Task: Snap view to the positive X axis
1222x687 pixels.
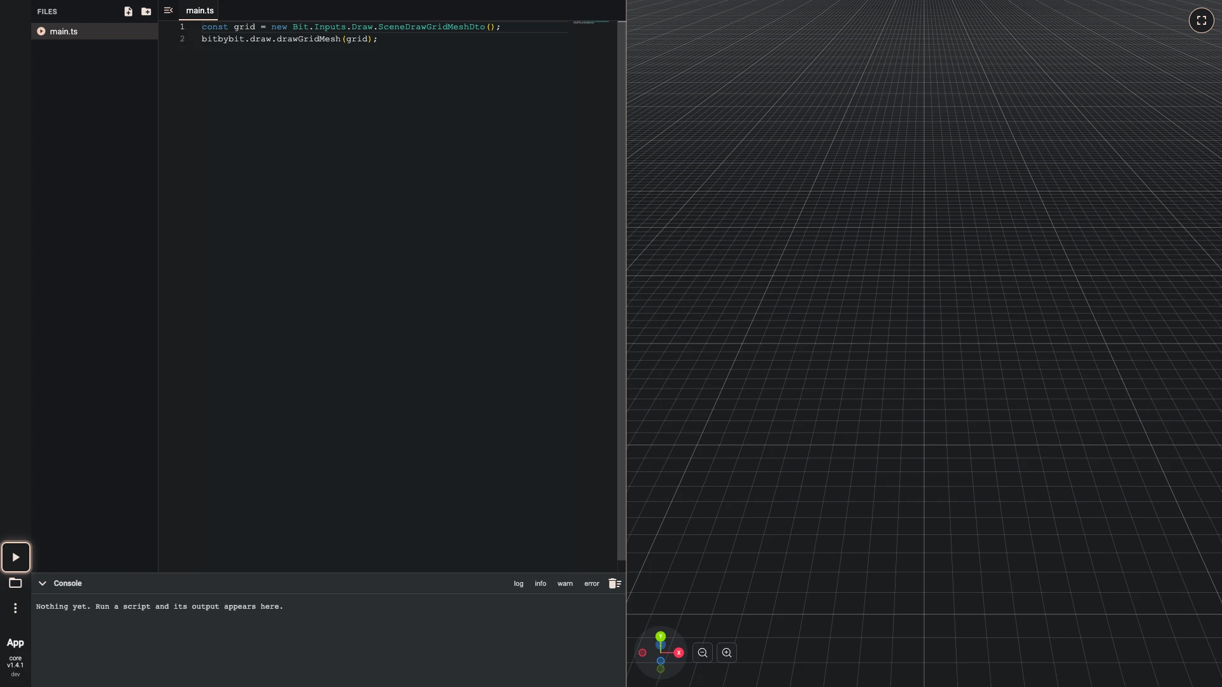Action: [678, 653]
